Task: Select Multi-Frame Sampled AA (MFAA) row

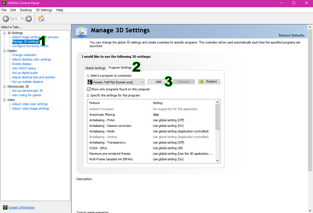Action: pos(151,159)
